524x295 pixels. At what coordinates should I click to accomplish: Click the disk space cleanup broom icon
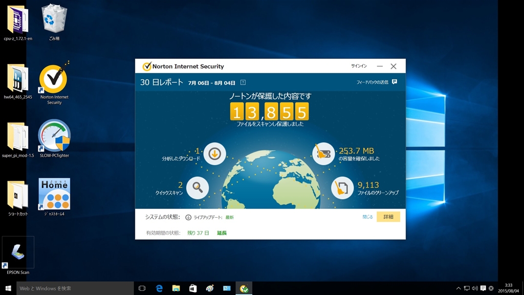pos(323,154)
